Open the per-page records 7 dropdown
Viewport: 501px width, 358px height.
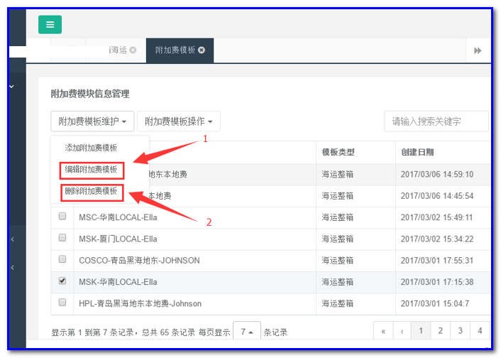click(247, 332)
